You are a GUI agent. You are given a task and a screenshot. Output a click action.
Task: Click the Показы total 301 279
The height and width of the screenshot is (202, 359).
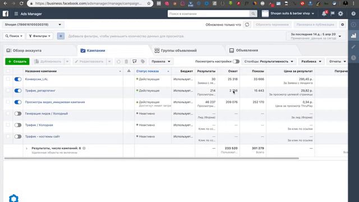(x=258, y=148)
